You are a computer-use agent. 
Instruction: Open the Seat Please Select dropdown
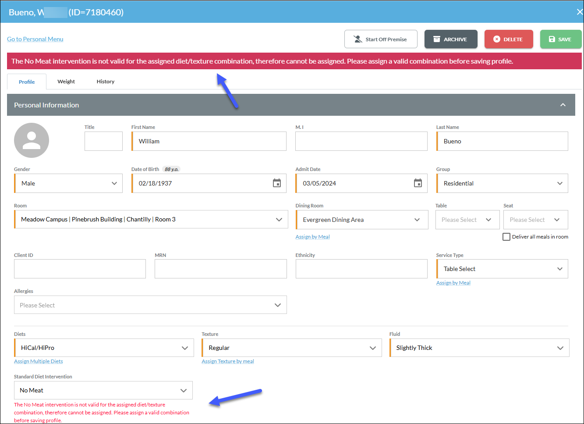point(536,220)
